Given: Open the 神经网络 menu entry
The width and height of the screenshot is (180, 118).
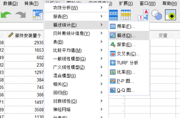Looking at the screenshot, I should (76, 110).
